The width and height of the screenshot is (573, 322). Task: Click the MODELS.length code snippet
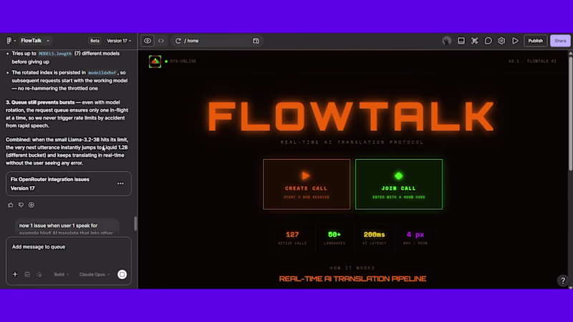tap(55, 54)
